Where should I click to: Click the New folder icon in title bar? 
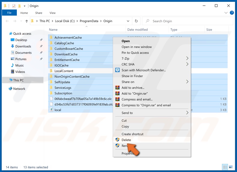tap(19, 6)
